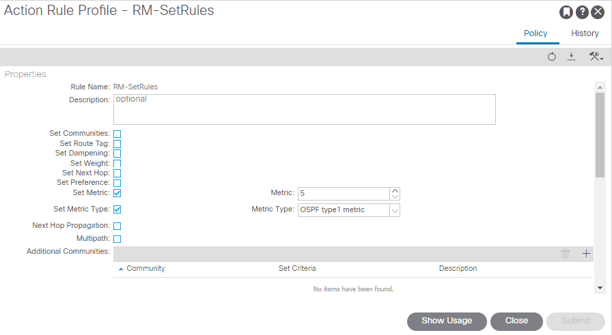Sort by Community column arrow
Screen dimensions: 612x335
[121, 269]
